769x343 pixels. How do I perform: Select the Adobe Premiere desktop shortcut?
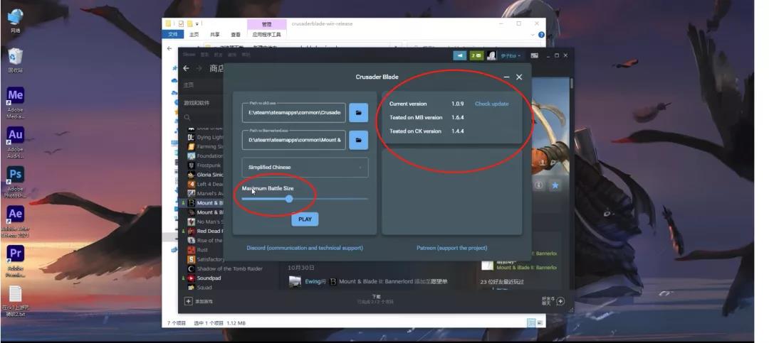click(x=15, y=261)
